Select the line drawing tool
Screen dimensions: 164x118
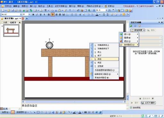tap(31, 112)
